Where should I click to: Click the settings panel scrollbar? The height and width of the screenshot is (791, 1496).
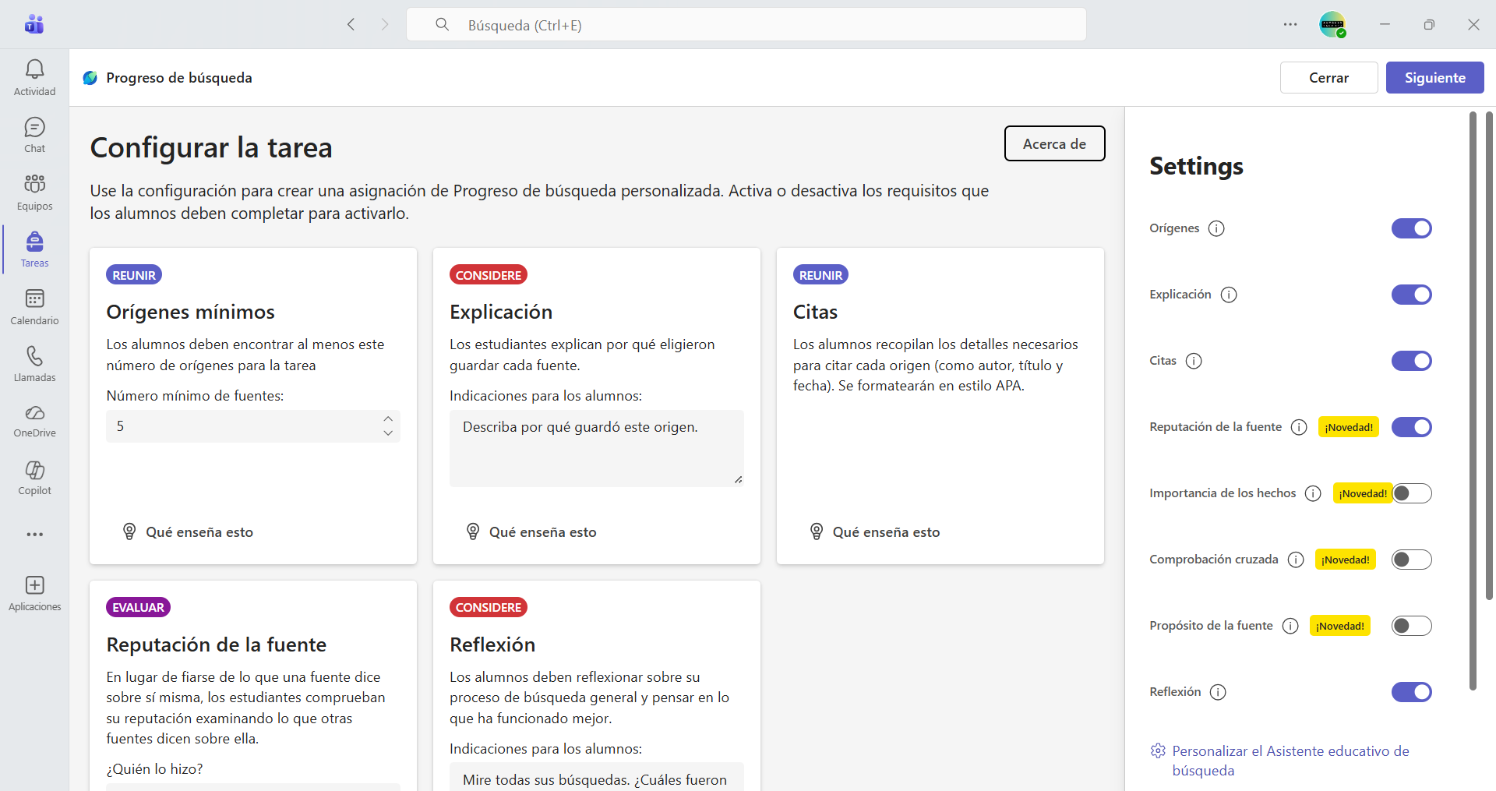[x=1473, y=401]
